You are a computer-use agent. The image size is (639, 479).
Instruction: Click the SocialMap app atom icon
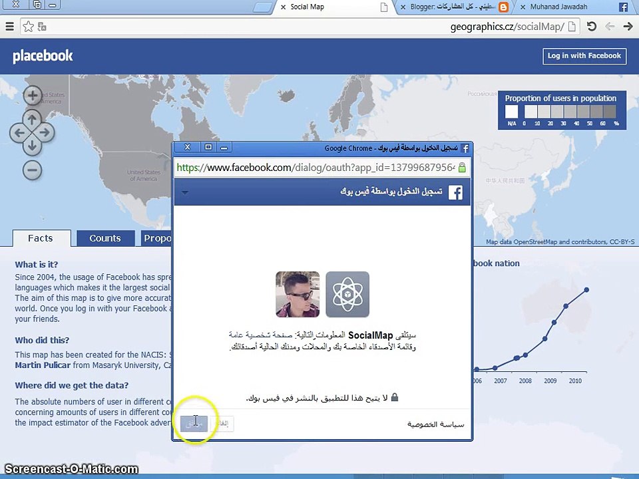[347, 294]
